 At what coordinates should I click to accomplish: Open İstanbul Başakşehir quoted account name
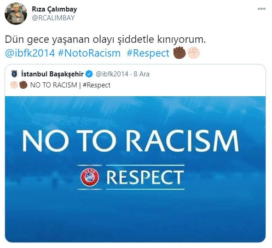coord(52,74)
